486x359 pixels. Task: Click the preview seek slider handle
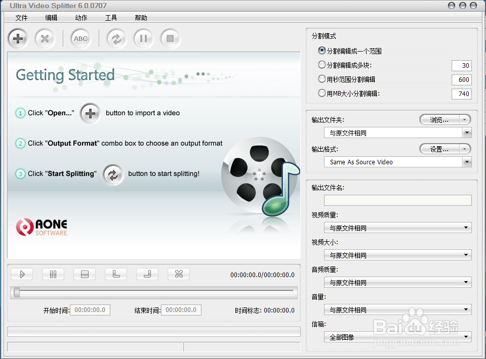coord(17,292)
